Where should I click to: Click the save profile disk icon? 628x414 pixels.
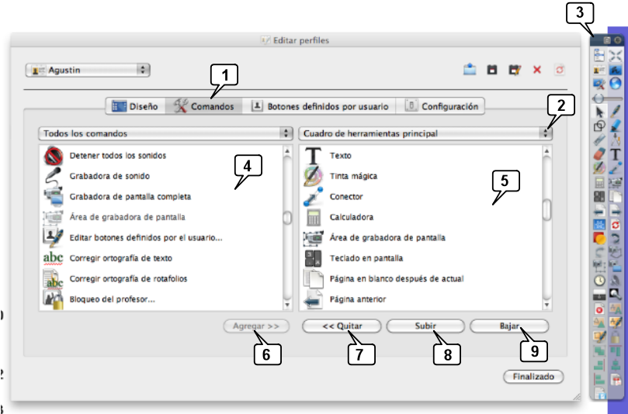(491, 70)
